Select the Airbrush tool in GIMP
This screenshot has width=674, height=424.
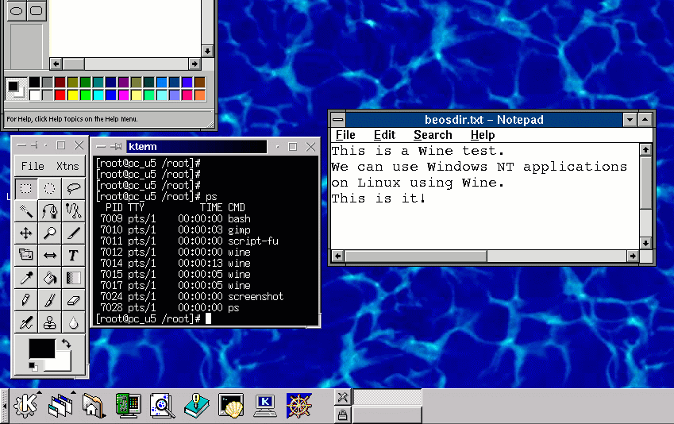point(26,322)
